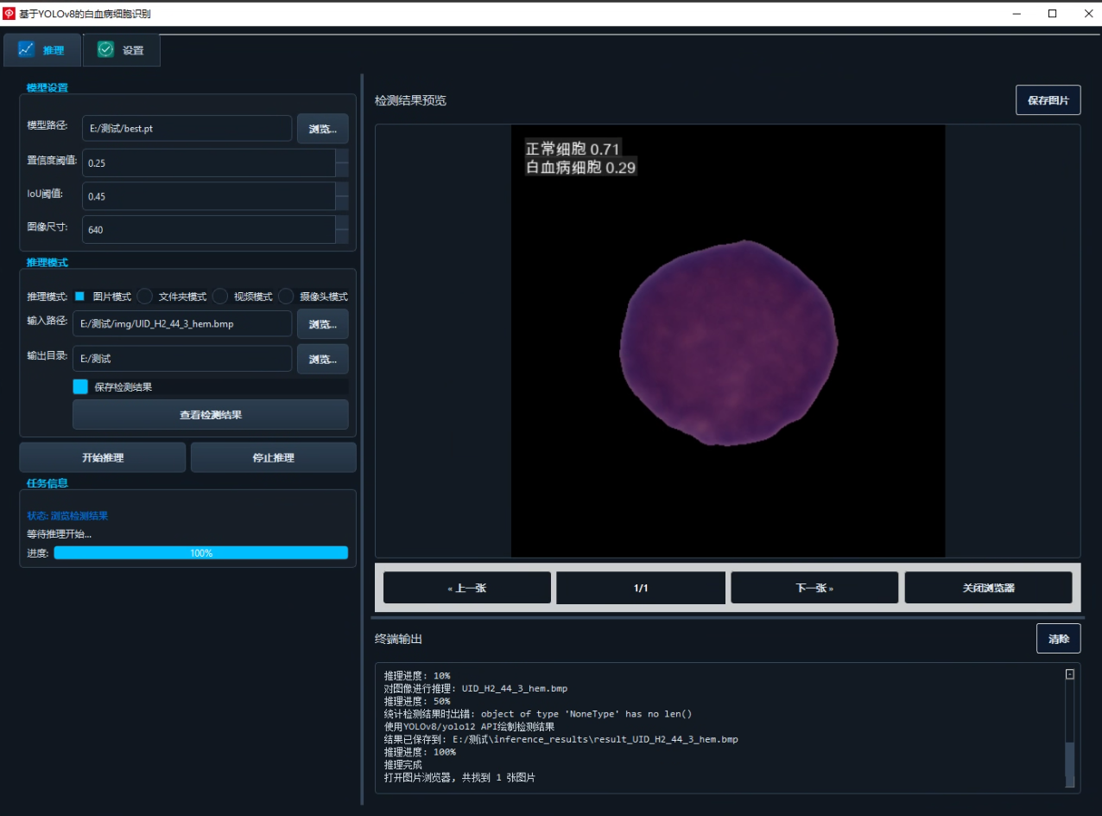Decrease the 置信度阈值 with its down arrow
The image size is (1102, 816).
pyautogui.click(x=342, y=169)
